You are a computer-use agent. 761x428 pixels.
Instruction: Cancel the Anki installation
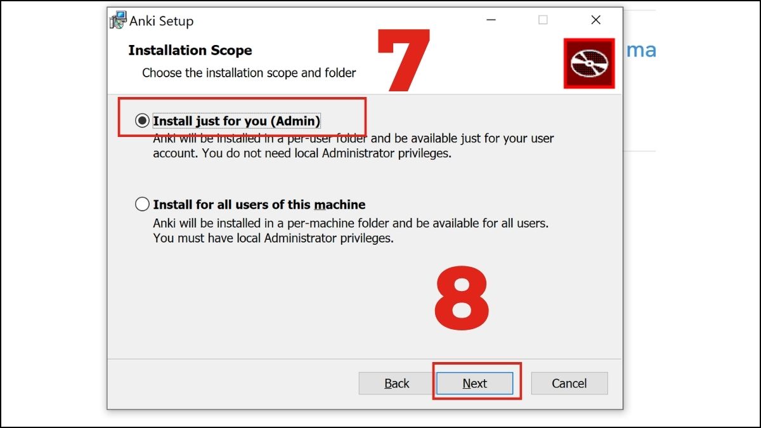[x=569, y=383]
